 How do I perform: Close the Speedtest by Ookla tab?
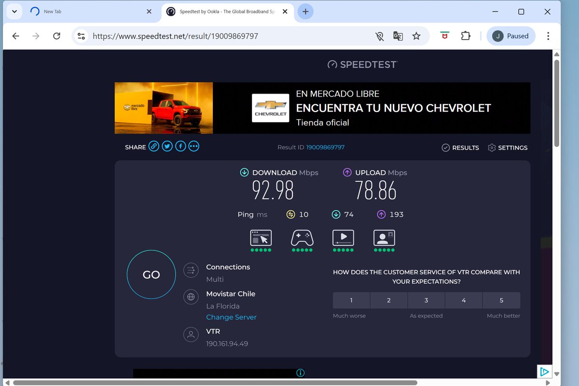point(285,12)
